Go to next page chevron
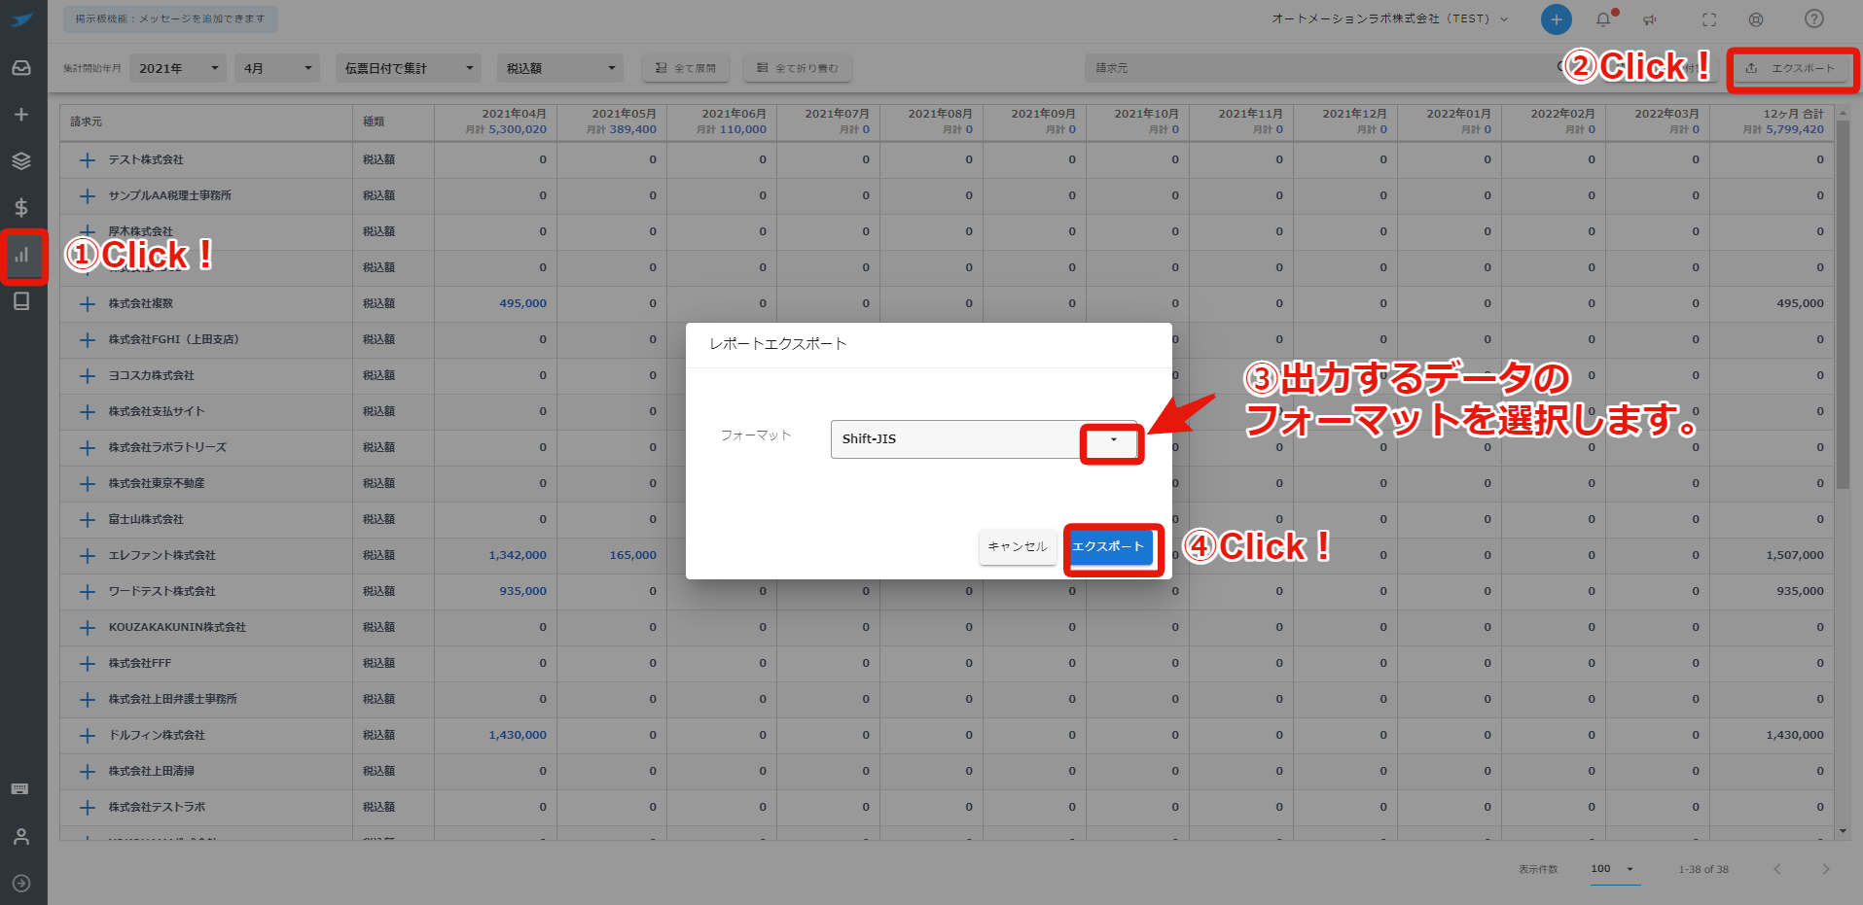This screenshot has height=905, width=1863. [x=1825, y=869]
